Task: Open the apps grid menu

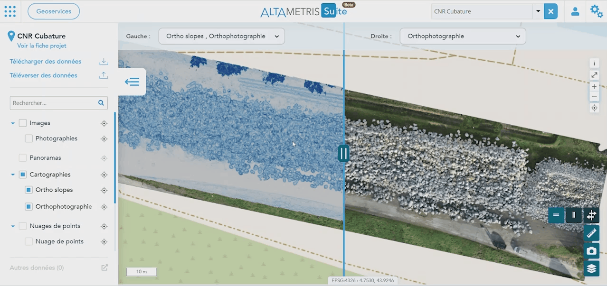Action: click(x=10, y=11)
